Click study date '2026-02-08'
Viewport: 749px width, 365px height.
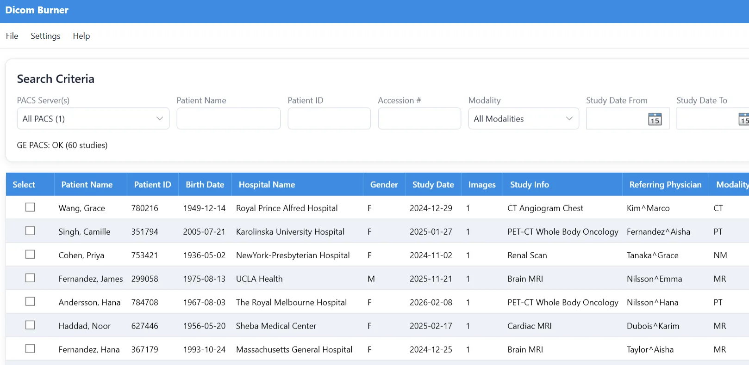pyautogui.click(x=431, y=303)
